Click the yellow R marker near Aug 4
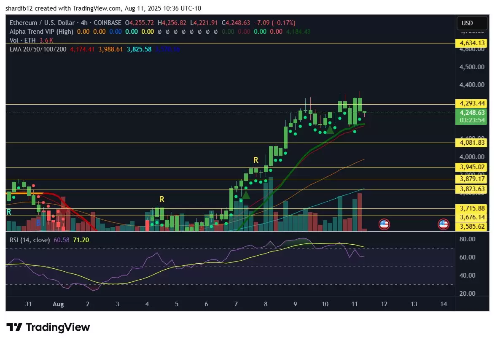The height and width of the screenshot is (343, 495). coord(161,199)
